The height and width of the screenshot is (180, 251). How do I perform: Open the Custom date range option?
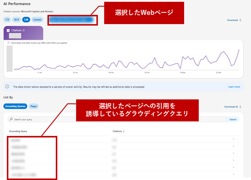click(37, 20)
